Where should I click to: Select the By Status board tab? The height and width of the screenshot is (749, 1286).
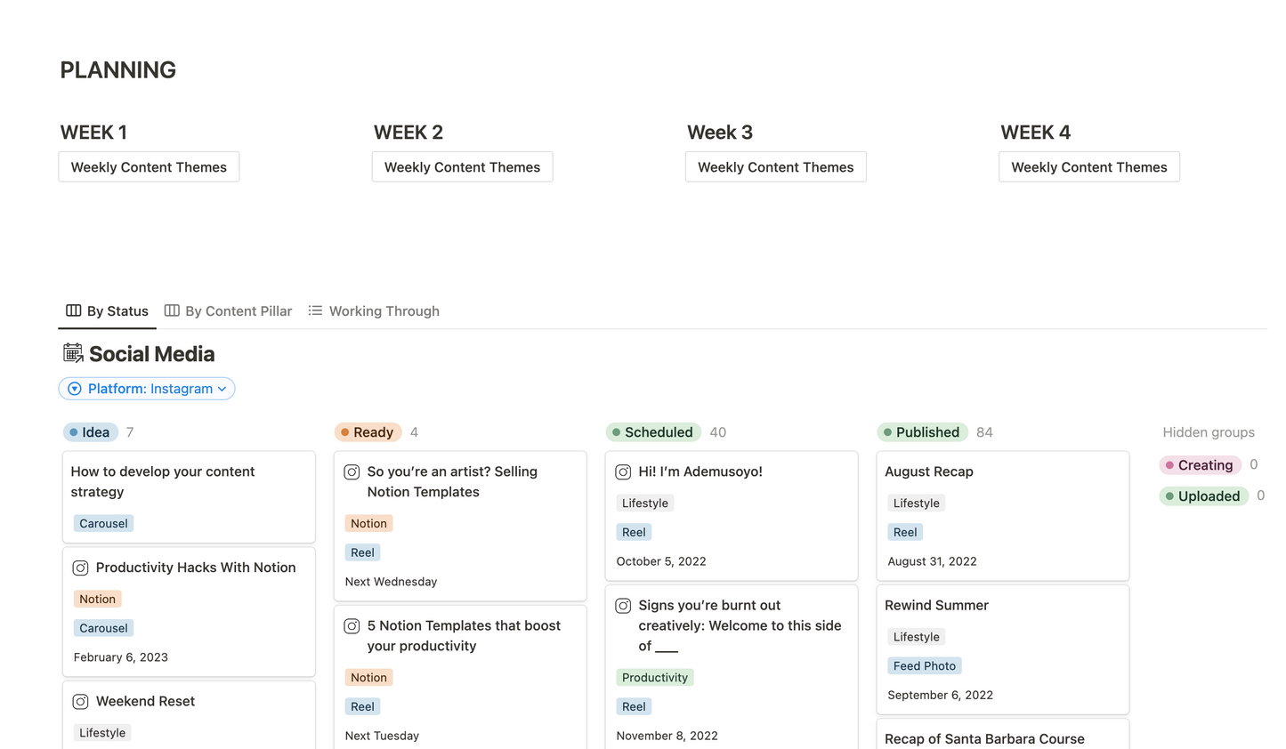coord(108,310)
